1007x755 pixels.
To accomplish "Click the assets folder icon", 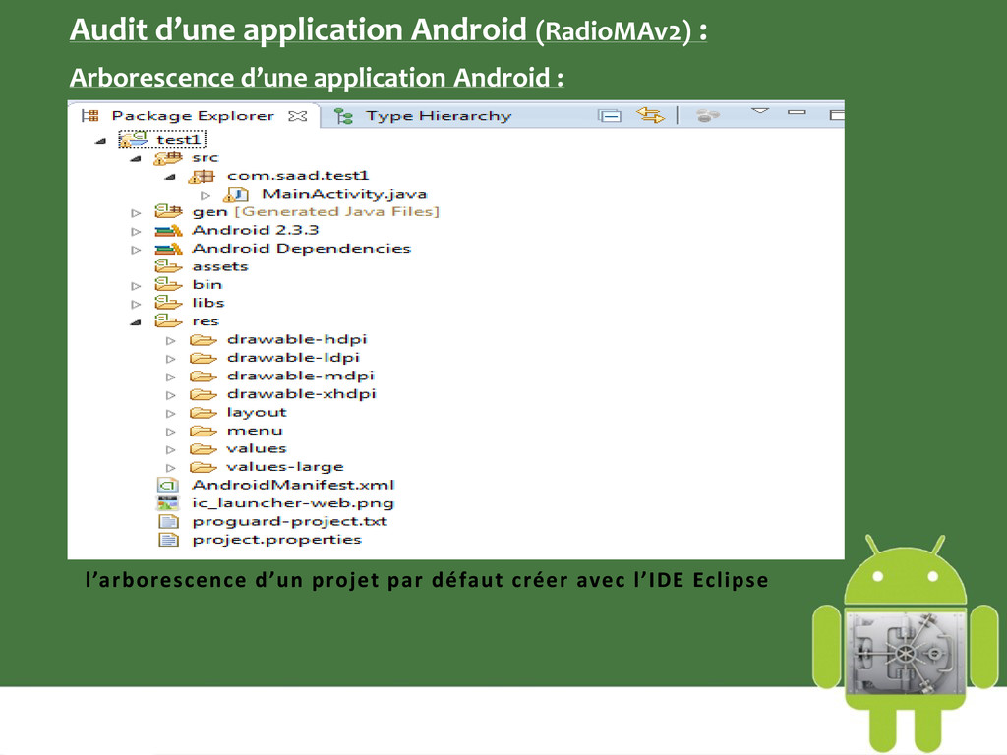I will (x=168, y=265).
